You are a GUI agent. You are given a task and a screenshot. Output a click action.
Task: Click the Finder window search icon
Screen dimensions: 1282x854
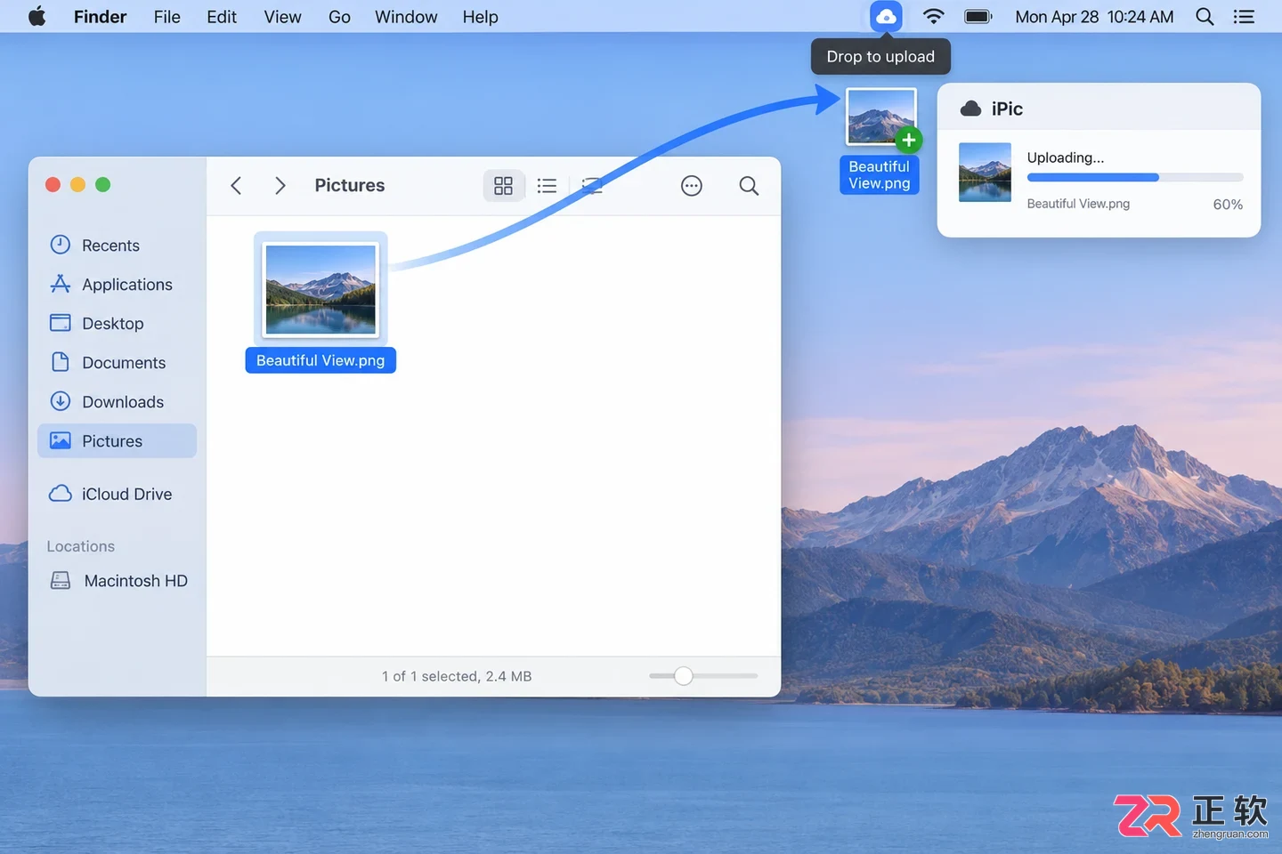pos(749,185)
